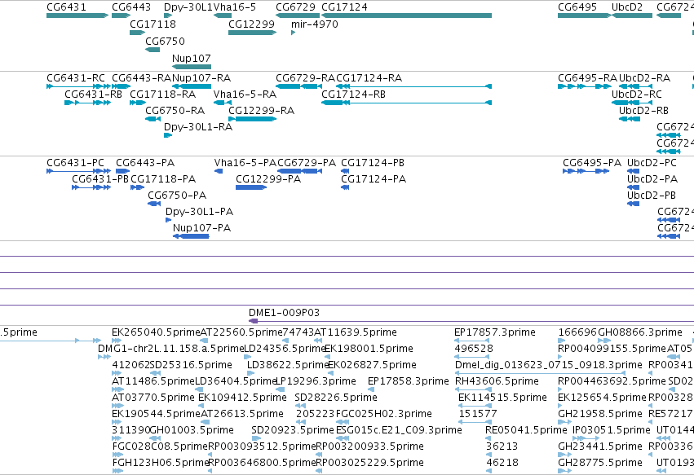Select the CG12299 gene label
The width and height of the screenshot is (694, 475).
251,24
